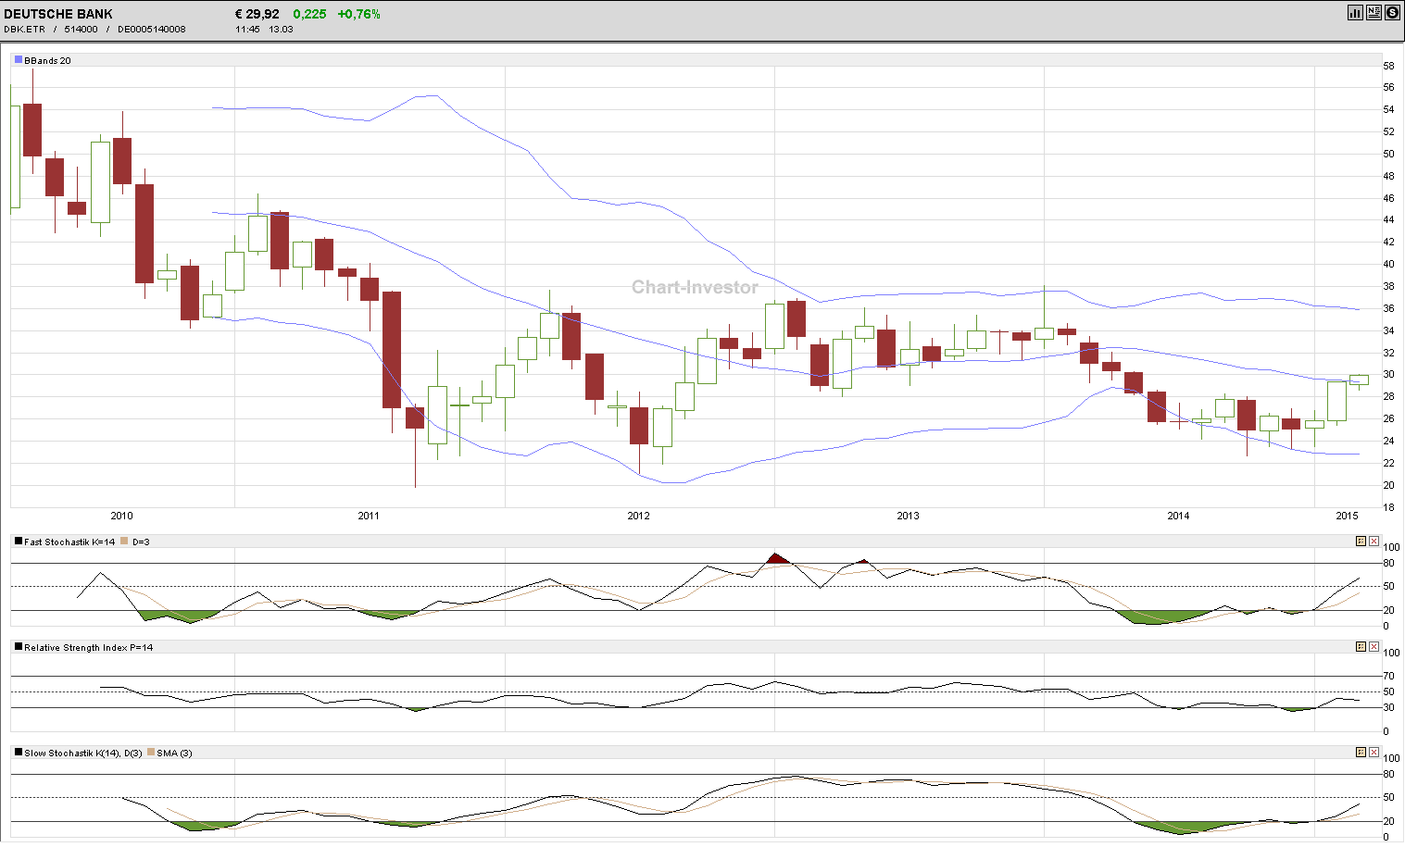Close the Slow Stochastik indicator panel
The width and height of the screenshot is (1405, 847).
(x=1374, y=753)
